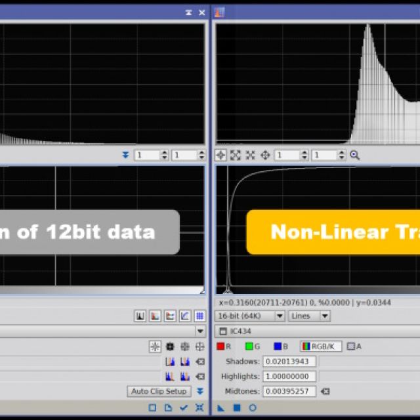Select normal readout mode icon in right window toolbar

220,155
